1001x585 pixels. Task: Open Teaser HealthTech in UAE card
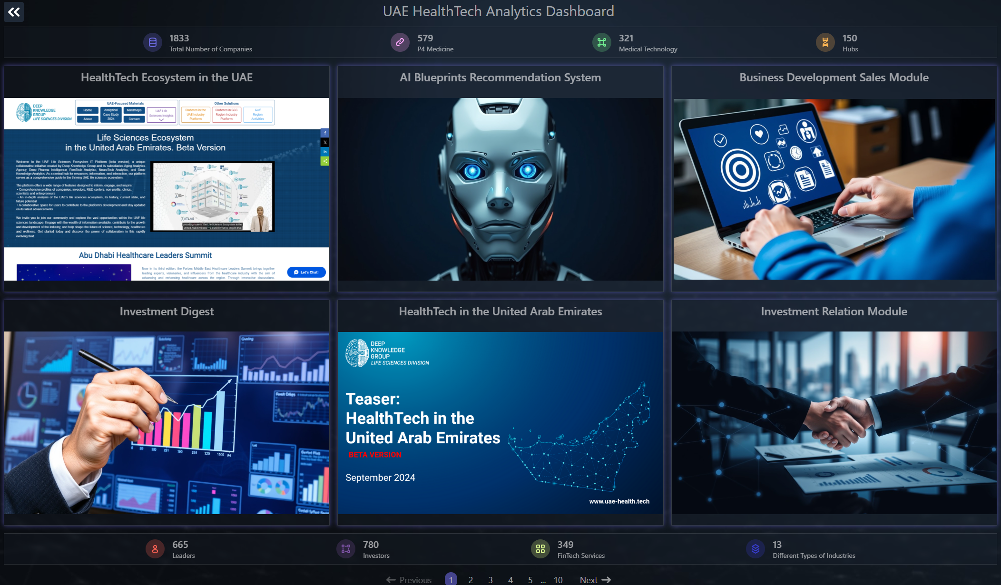(x=500, y=422)
